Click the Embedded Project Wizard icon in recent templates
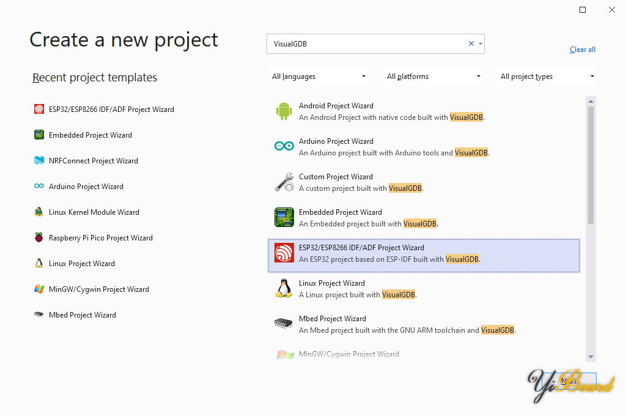This screenshot has height=416, width=626. [39, 135]
